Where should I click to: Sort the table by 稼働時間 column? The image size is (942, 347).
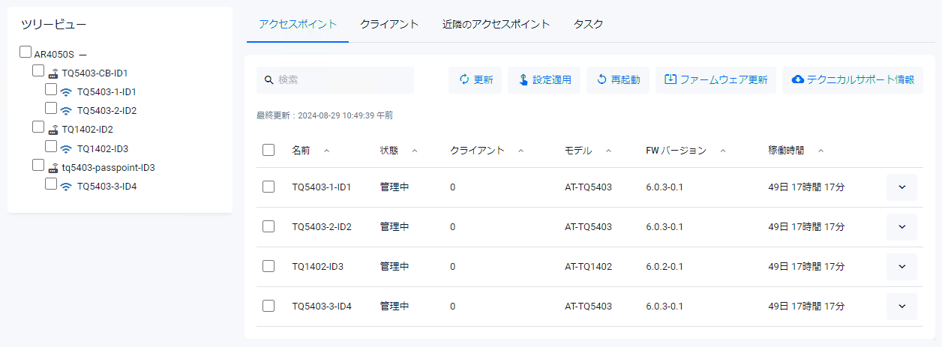(787, 151)
